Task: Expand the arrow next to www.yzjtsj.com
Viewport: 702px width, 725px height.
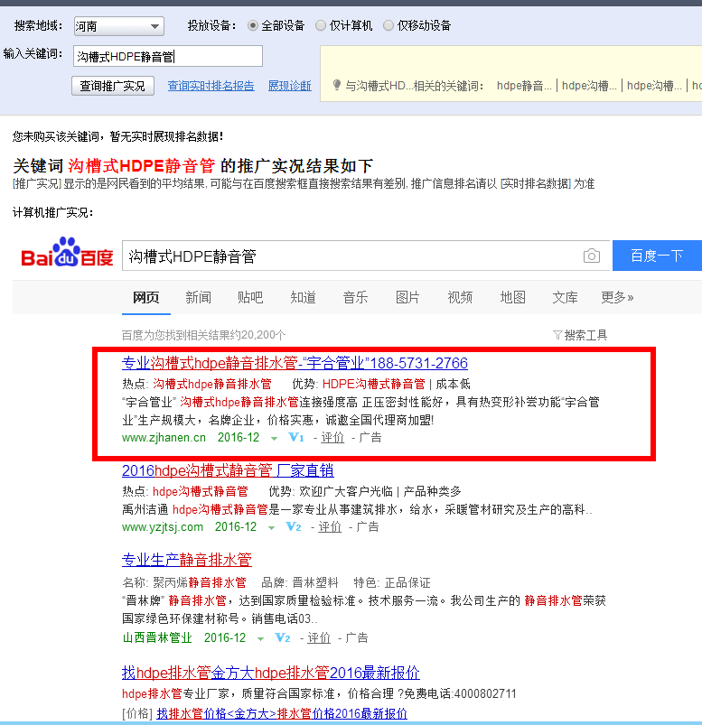Action: [x=271, y=528]
